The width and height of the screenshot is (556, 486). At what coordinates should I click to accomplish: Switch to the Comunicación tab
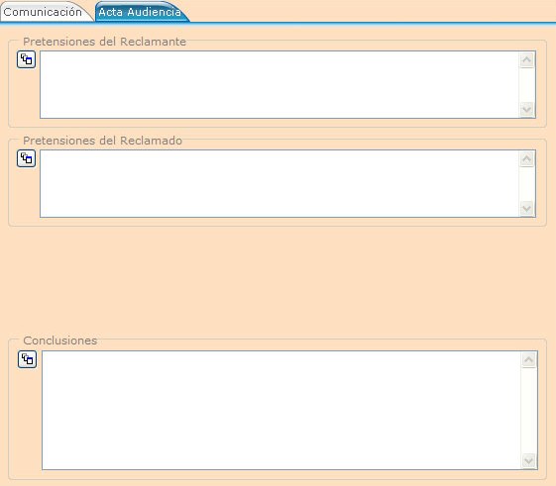pos(43,12)
